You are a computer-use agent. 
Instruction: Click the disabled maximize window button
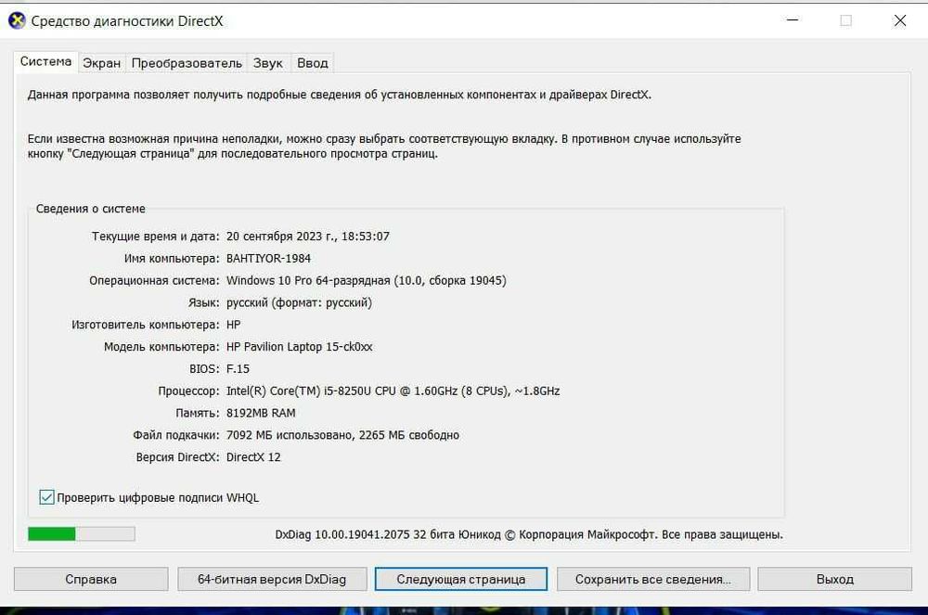pyautogui.click(x=846, y=20)
